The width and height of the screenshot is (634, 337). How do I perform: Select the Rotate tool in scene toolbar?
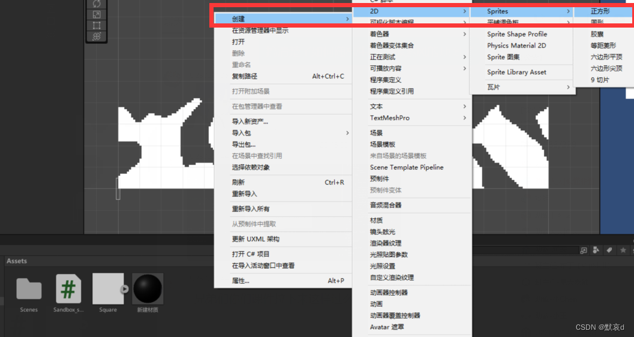coord(97,4)
